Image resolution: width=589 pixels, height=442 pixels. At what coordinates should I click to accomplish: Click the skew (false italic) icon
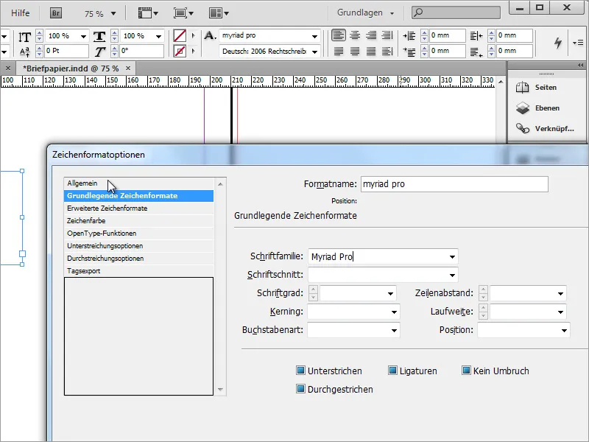click(99, 52)
